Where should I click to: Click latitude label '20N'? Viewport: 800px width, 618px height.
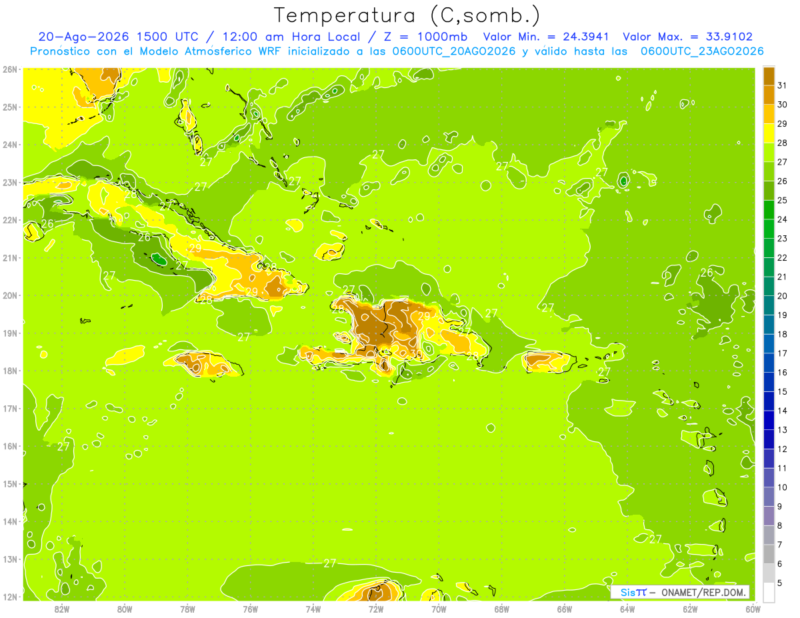(10, 295)
